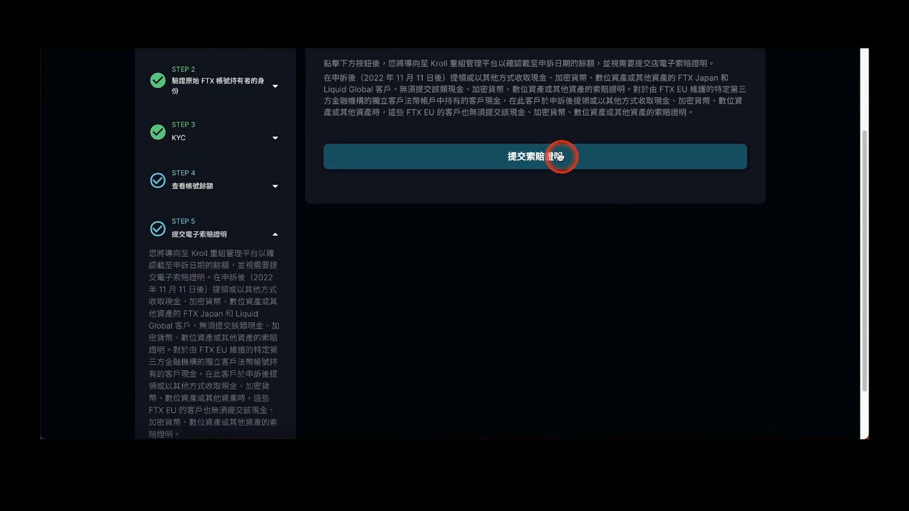Click the green checkmark icon for STEP 3
The width and height of the screenshot is (909, 511).
click(158, 132)
